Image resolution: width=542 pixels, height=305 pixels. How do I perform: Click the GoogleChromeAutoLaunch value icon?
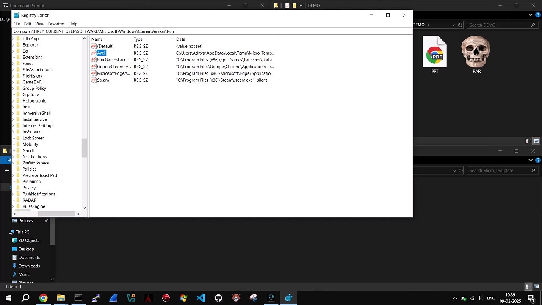[94, 67]
